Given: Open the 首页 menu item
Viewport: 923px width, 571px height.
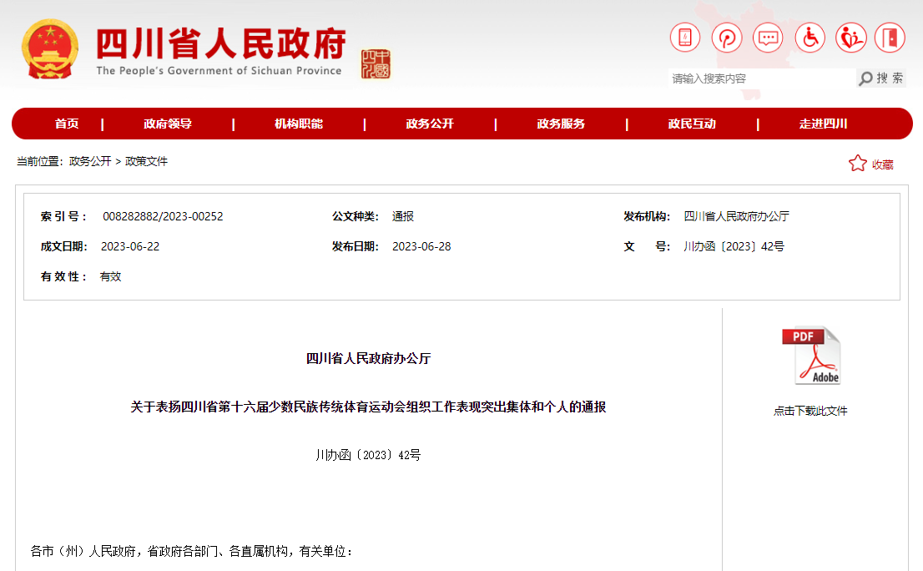Looking at the screenshot, I should (67, 124).
